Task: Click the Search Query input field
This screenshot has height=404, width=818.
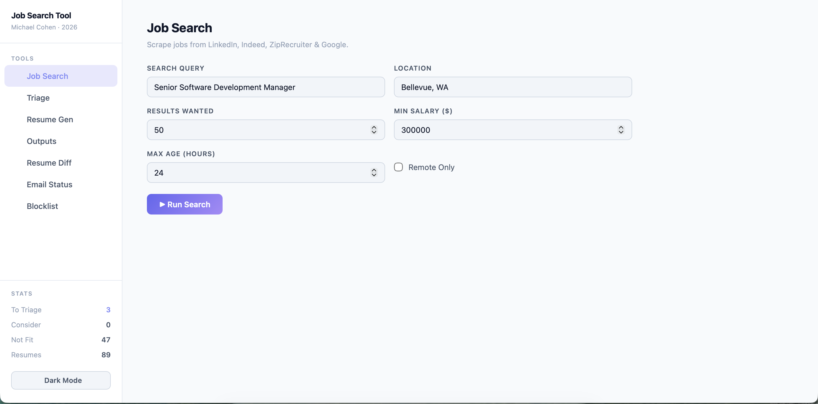Action: tap(265, 87)
